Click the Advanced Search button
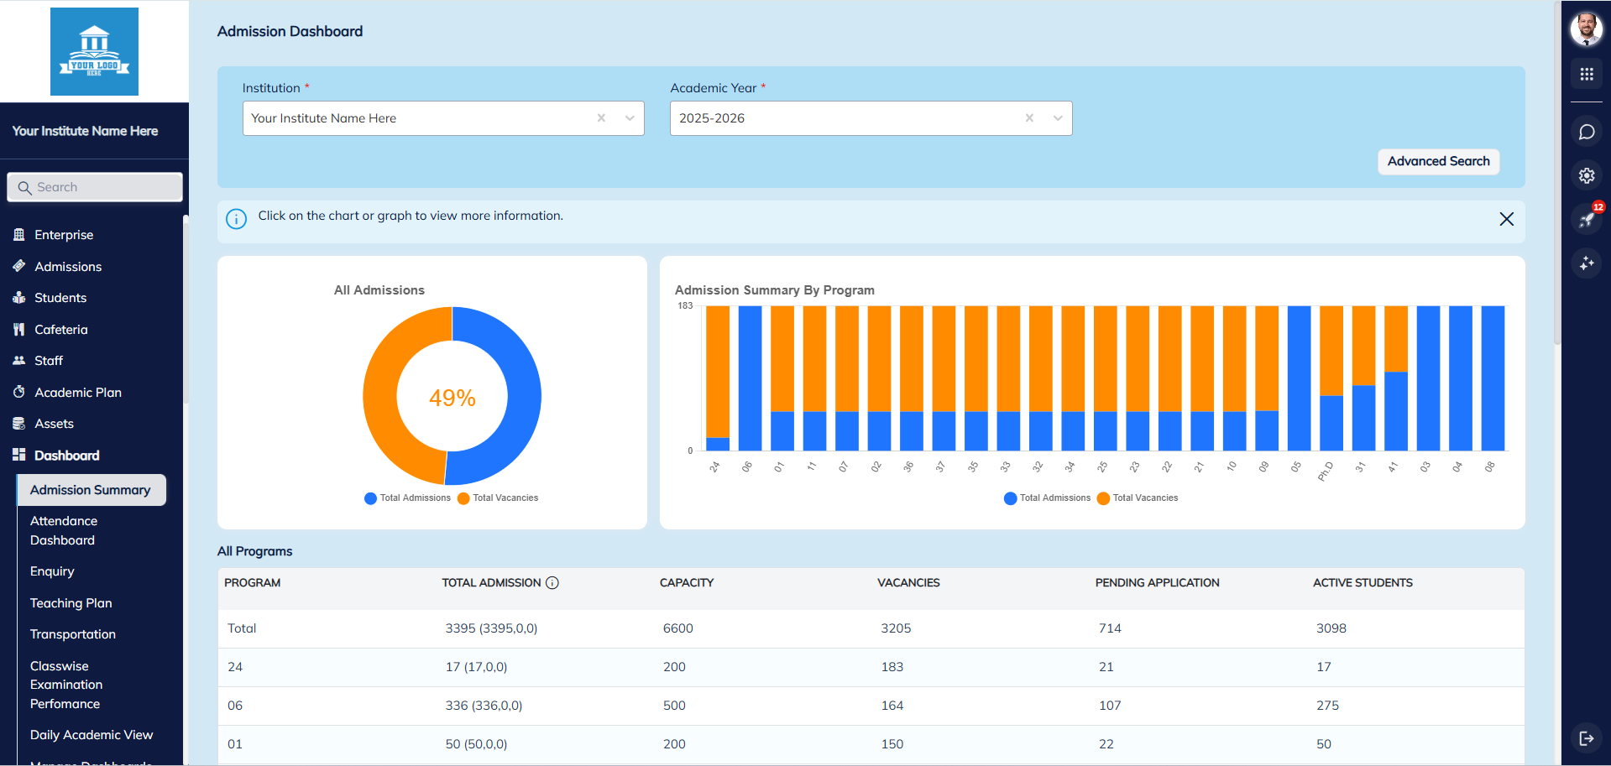 point(1438,161)
